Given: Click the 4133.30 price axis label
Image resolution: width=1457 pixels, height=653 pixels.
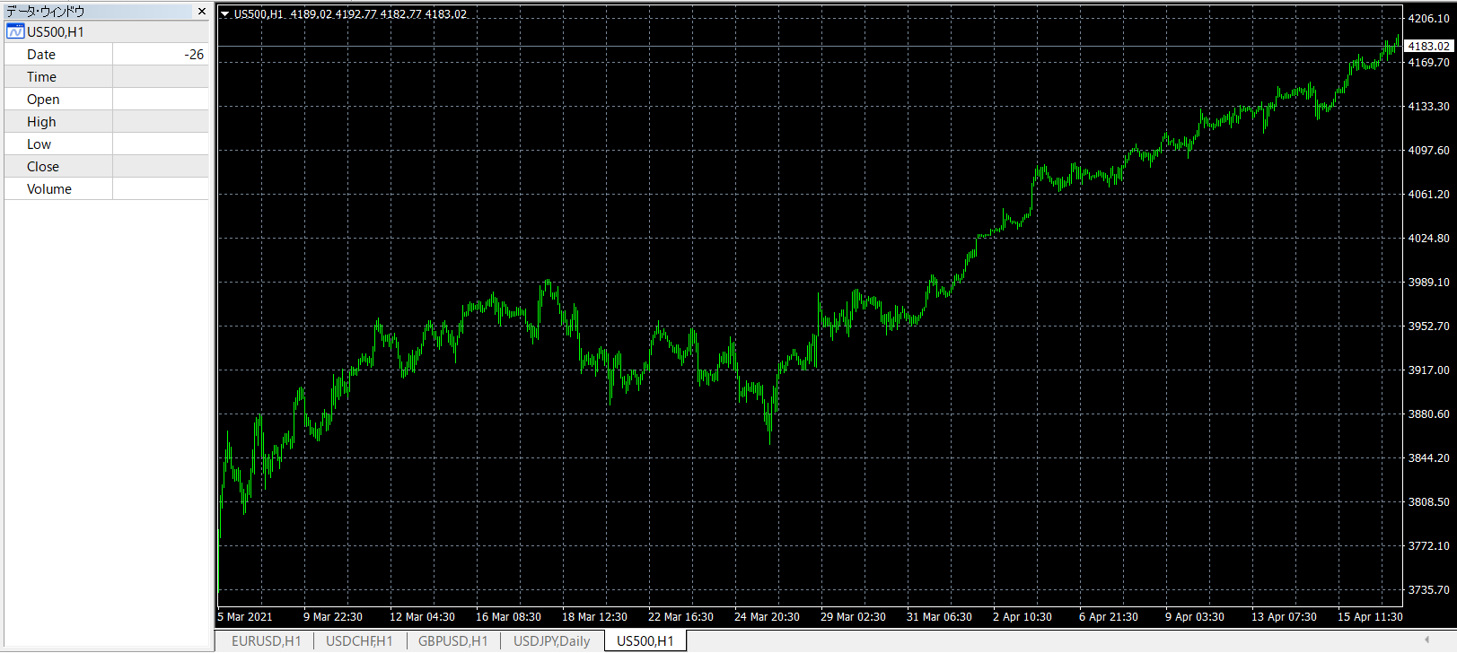Looking at the screenshot, I should point(1428,107).
